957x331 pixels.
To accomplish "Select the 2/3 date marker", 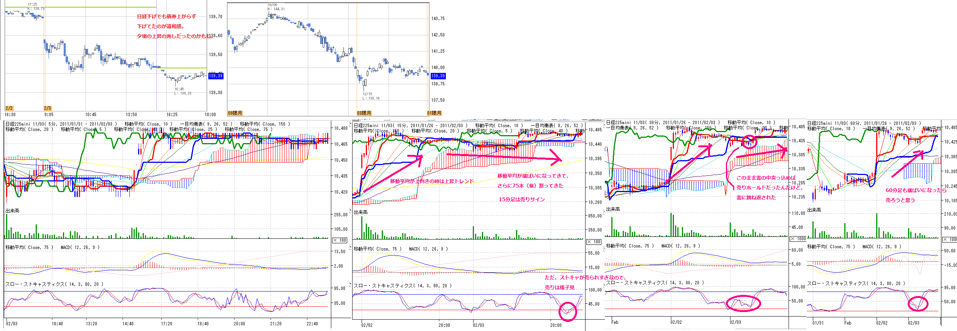I will coord(47,108).
